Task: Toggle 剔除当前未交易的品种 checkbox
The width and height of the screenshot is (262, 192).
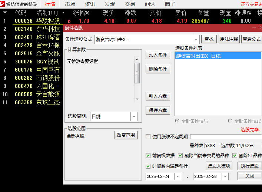Action: pos(180,156)
